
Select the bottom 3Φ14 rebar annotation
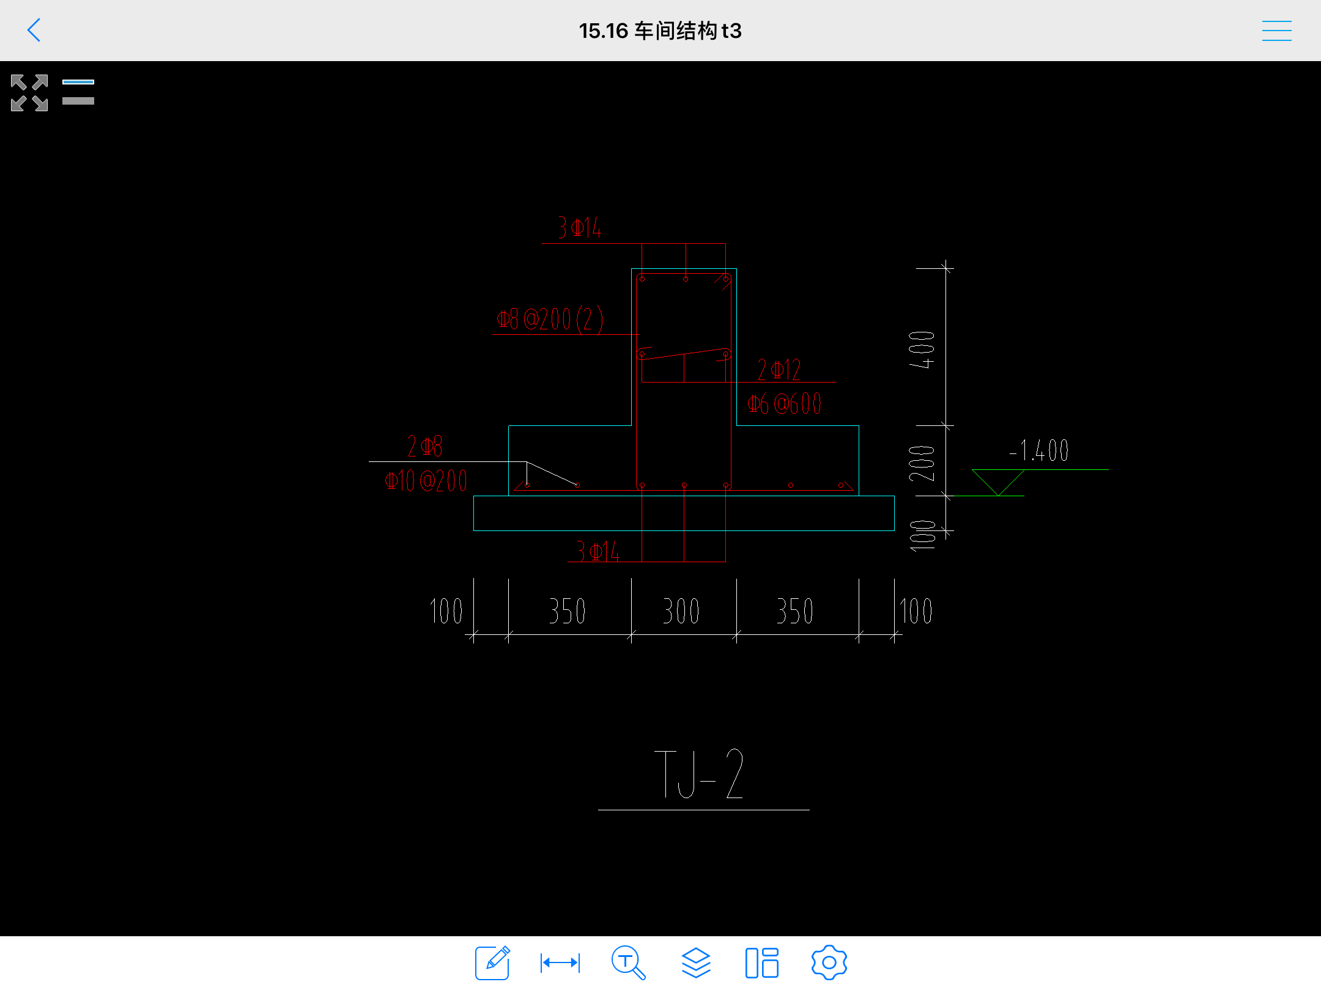[598, 551]
